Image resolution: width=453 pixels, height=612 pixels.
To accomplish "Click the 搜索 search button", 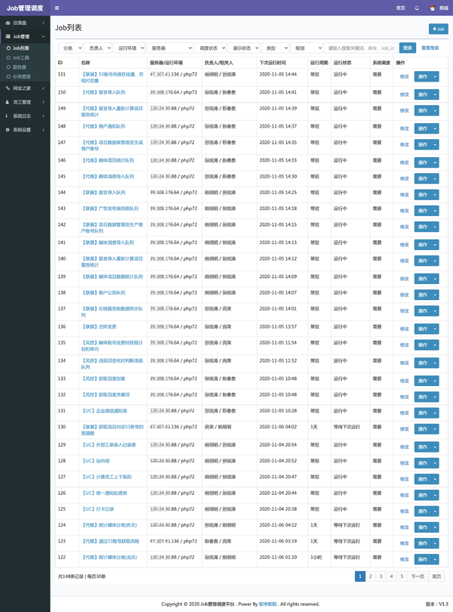I will (408, 48).
